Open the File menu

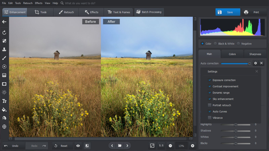(4, 3)
